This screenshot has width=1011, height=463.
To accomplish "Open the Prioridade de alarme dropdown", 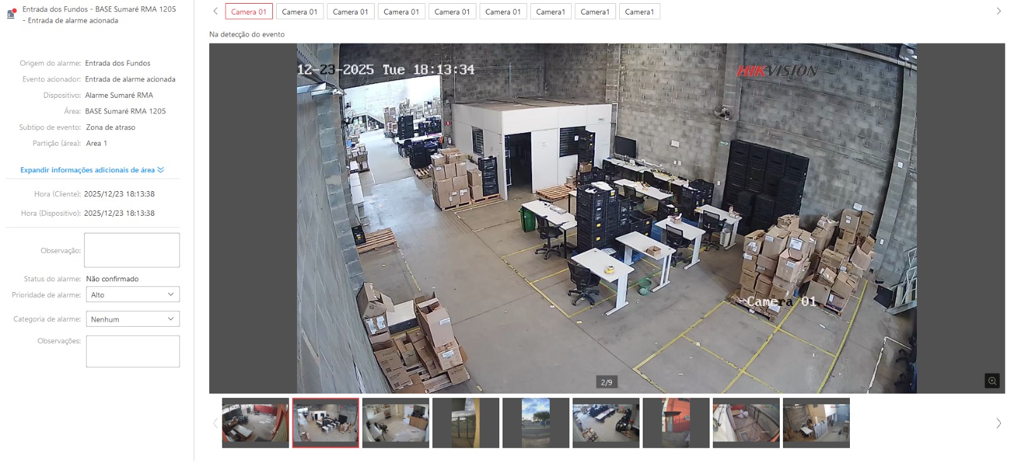I will pos(133,295).
